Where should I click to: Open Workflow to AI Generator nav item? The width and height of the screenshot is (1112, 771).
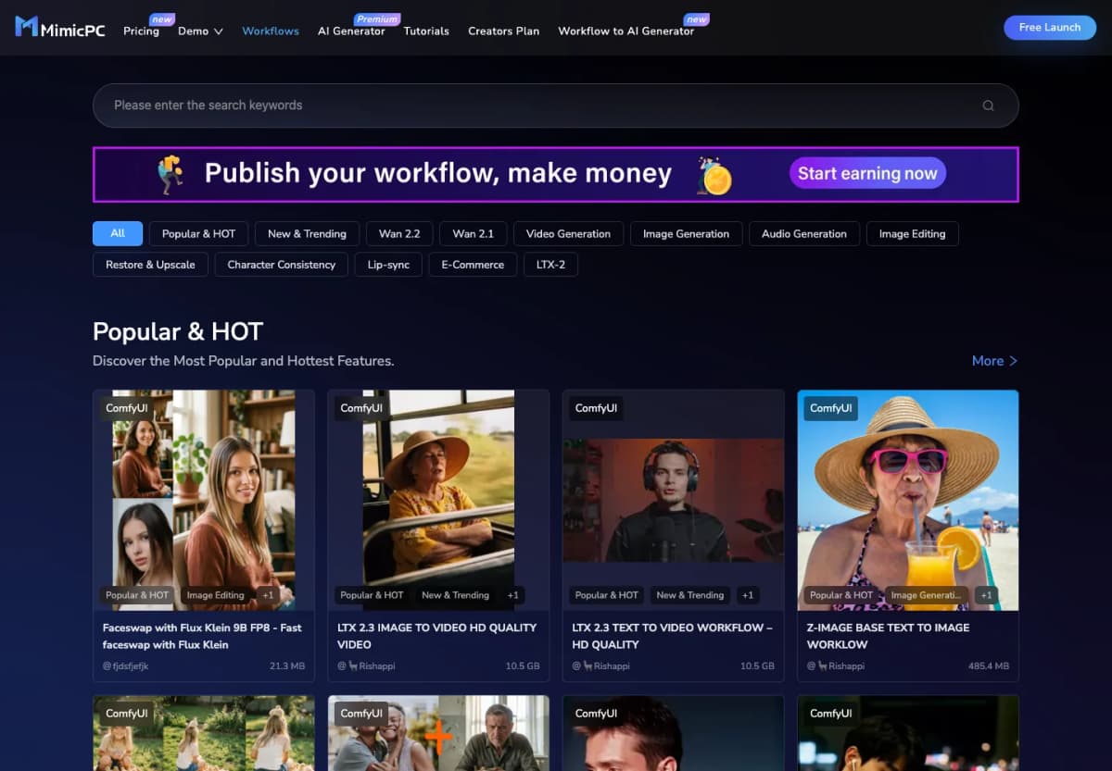(x=625, y=31)
